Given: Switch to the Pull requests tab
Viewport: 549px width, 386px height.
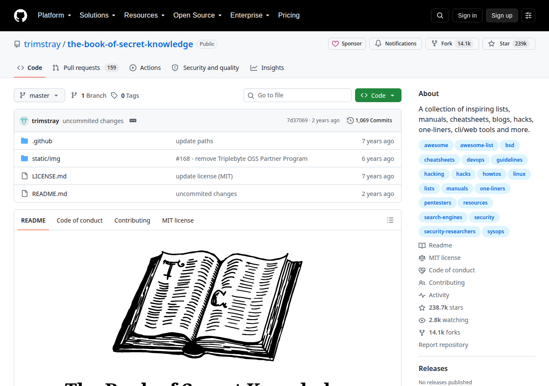Looking at the screenshot, I should click(85, 68).
